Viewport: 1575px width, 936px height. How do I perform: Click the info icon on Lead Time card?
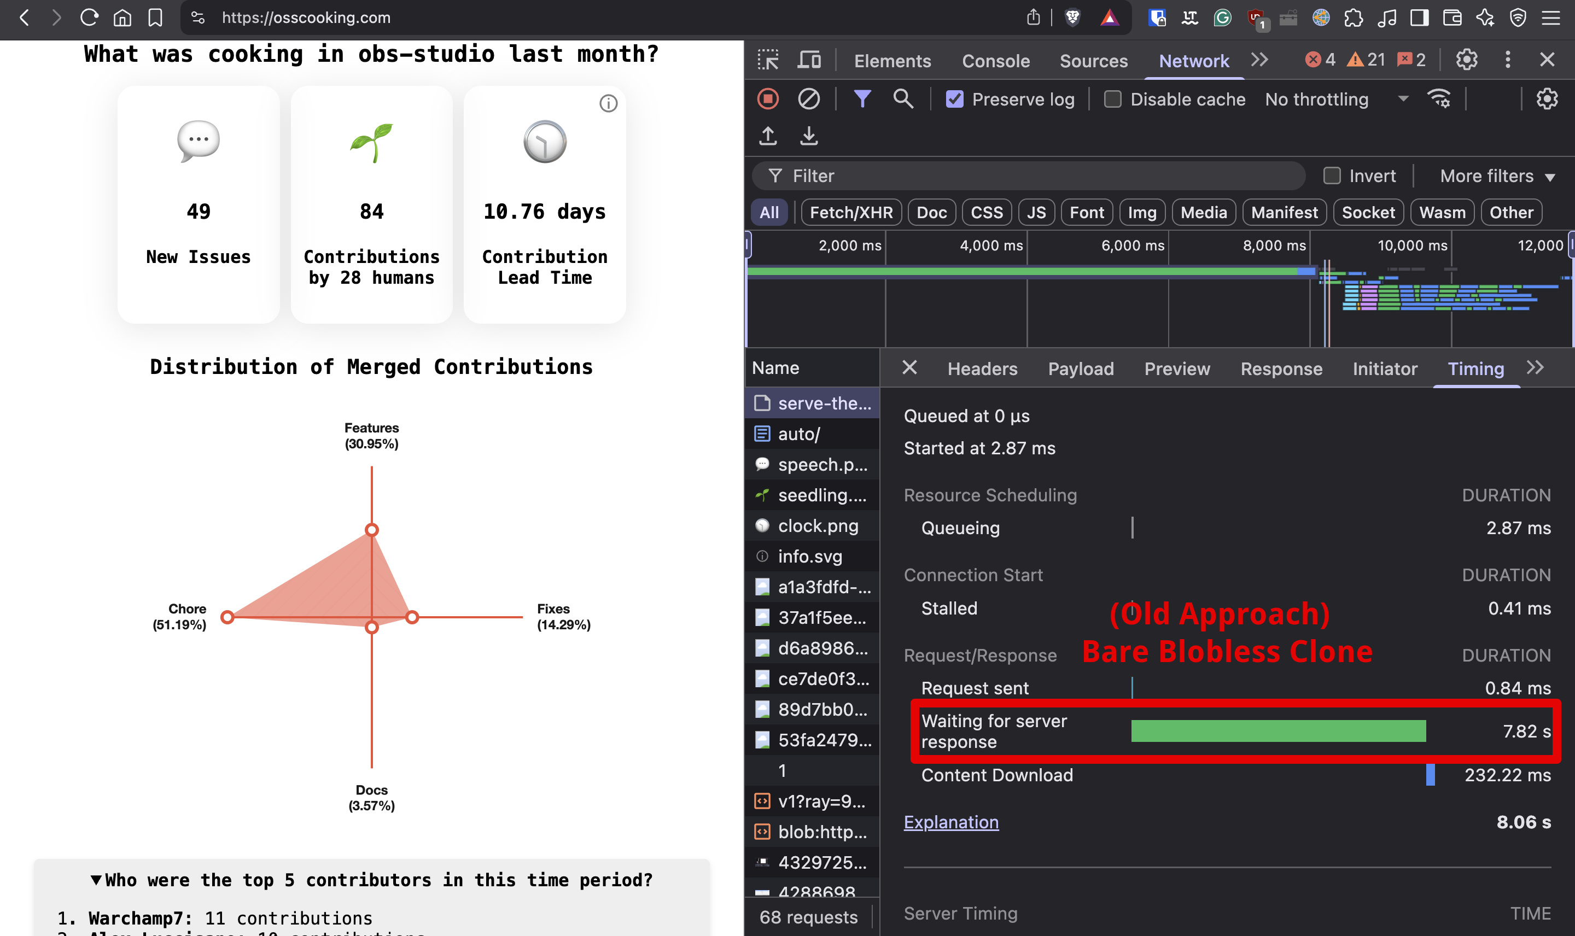pyautogui.click(x=608, y=103)
